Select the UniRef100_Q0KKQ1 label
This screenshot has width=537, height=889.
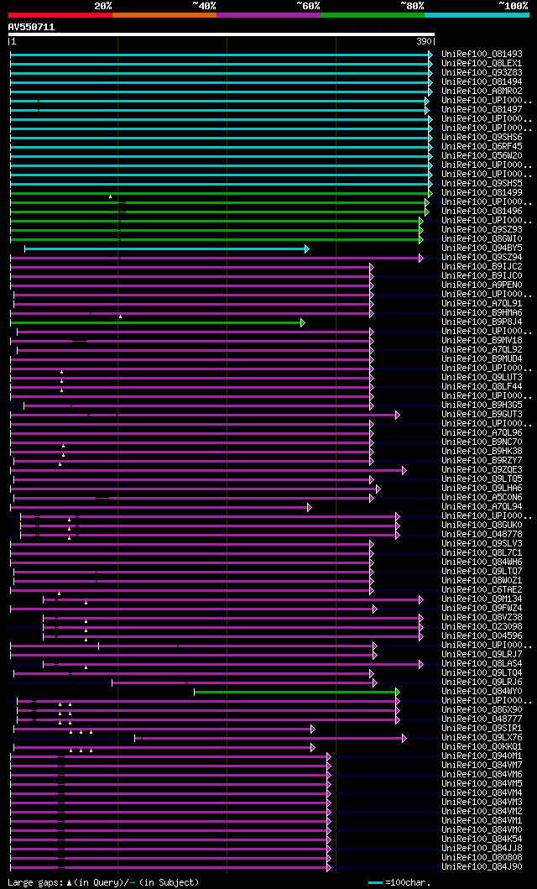pos(482,747)
